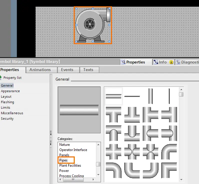Select the thin horizontal line pipe symbol
The image size is (199, 184).
point(132,96)
